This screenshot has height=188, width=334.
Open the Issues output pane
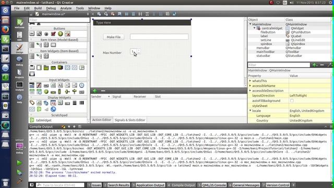[x=94, y=185]
